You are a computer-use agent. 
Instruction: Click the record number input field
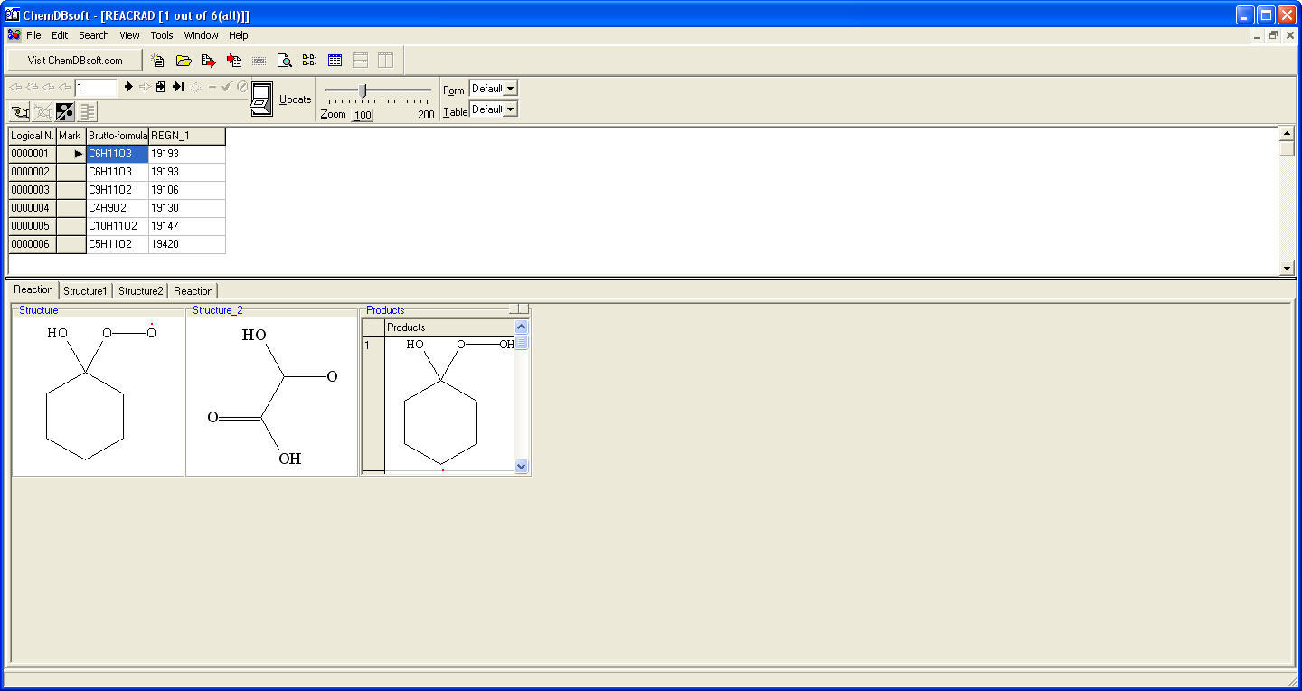pyautogui.click(x=96, y=88)
